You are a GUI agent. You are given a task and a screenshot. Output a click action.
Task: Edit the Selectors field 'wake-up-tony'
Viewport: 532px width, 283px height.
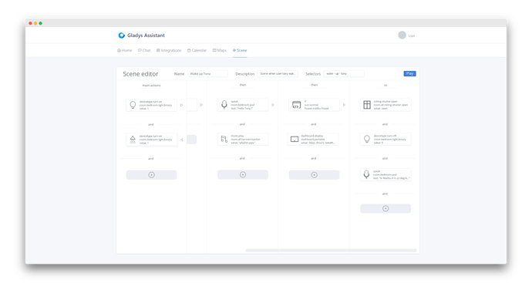click(344, 73)
